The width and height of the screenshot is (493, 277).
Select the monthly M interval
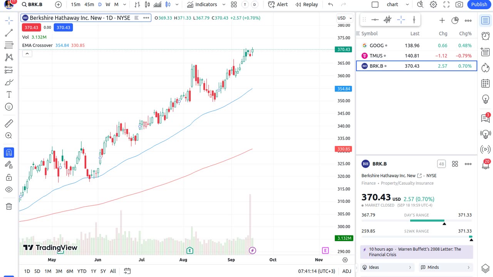point(116,5)
